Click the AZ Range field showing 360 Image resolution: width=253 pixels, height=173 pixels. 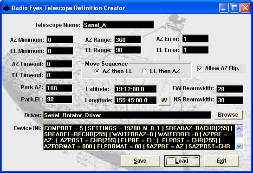(128, 40)
